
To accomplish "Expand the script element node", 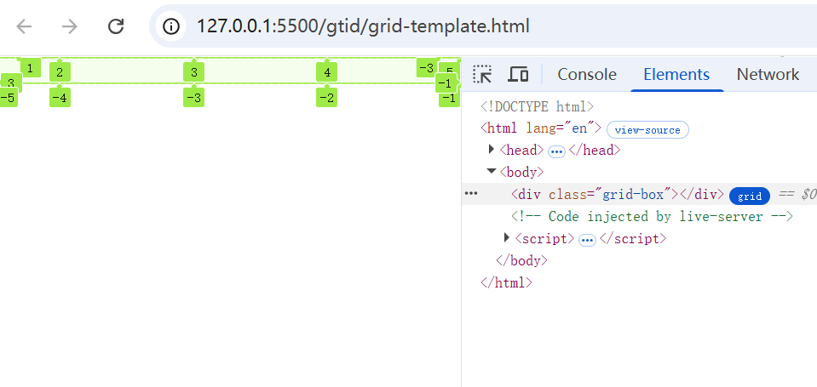I will 506,238.
